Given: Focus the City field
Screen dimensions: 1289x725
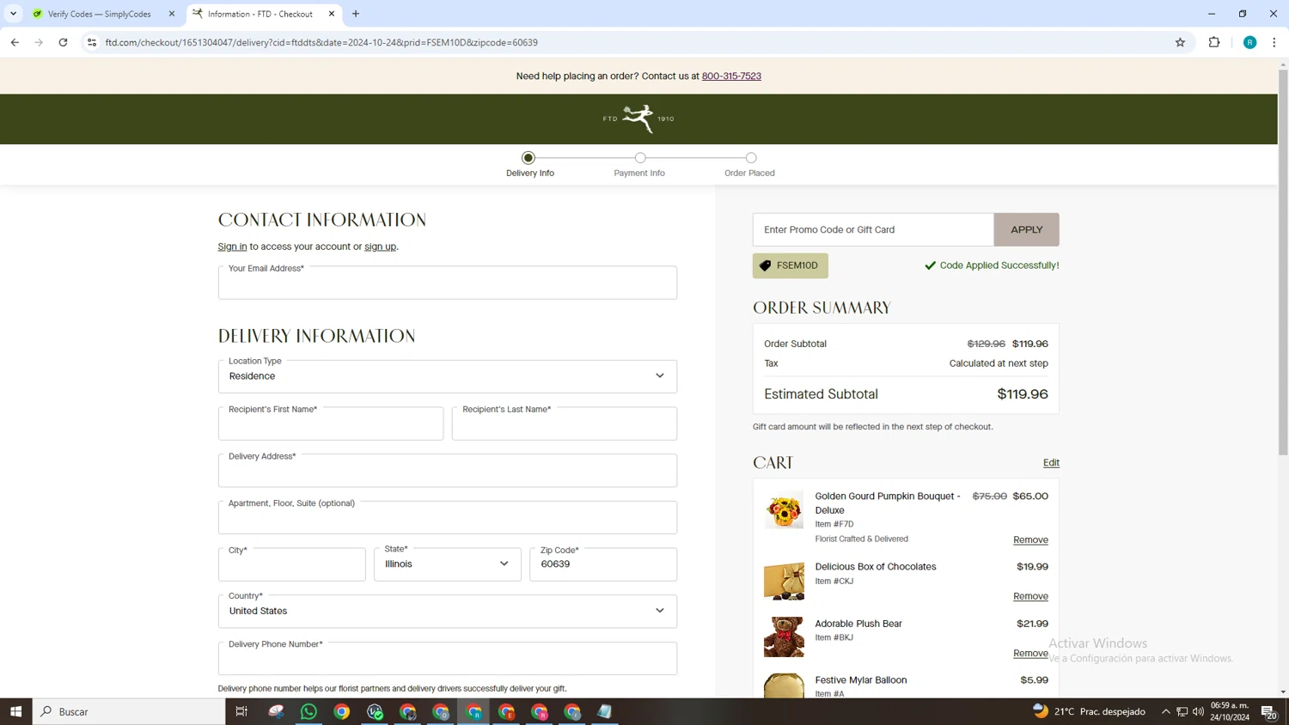Looking at the screenshot, I should click(x=291, y=564).
